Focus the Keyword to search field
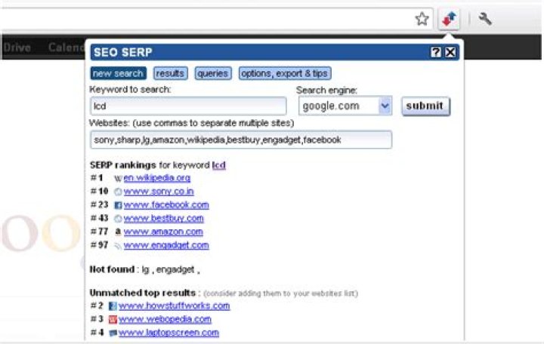This screenshot has height=344, width=544. 188,106
